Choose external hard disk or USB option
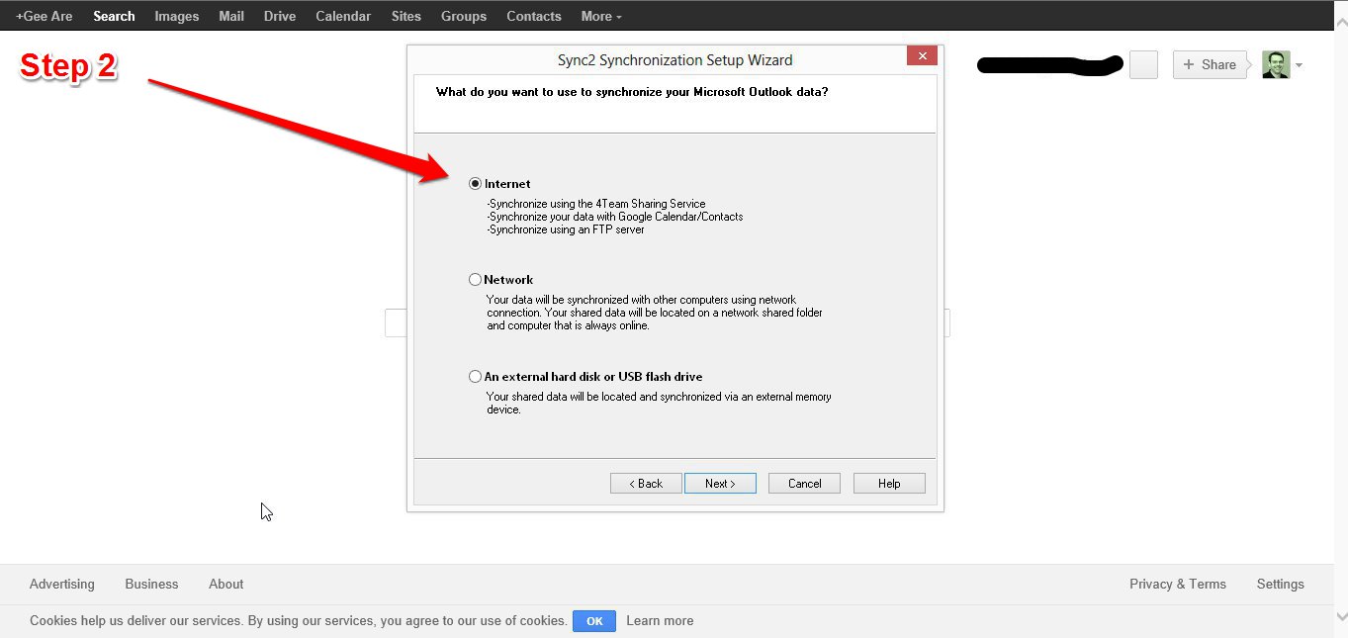The image size is (1348, 638). pyautogui.click(x=476, y=377)
